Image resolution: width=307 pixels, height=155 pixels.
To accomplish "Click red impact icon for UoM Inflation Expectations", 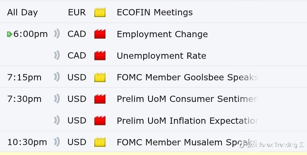I will [100, 121].
